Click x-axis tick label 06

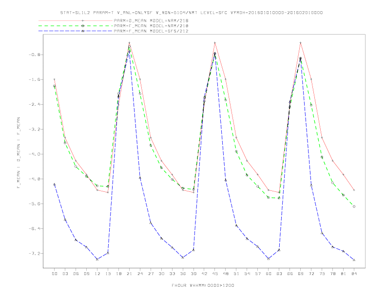click(x=76, y=274)
